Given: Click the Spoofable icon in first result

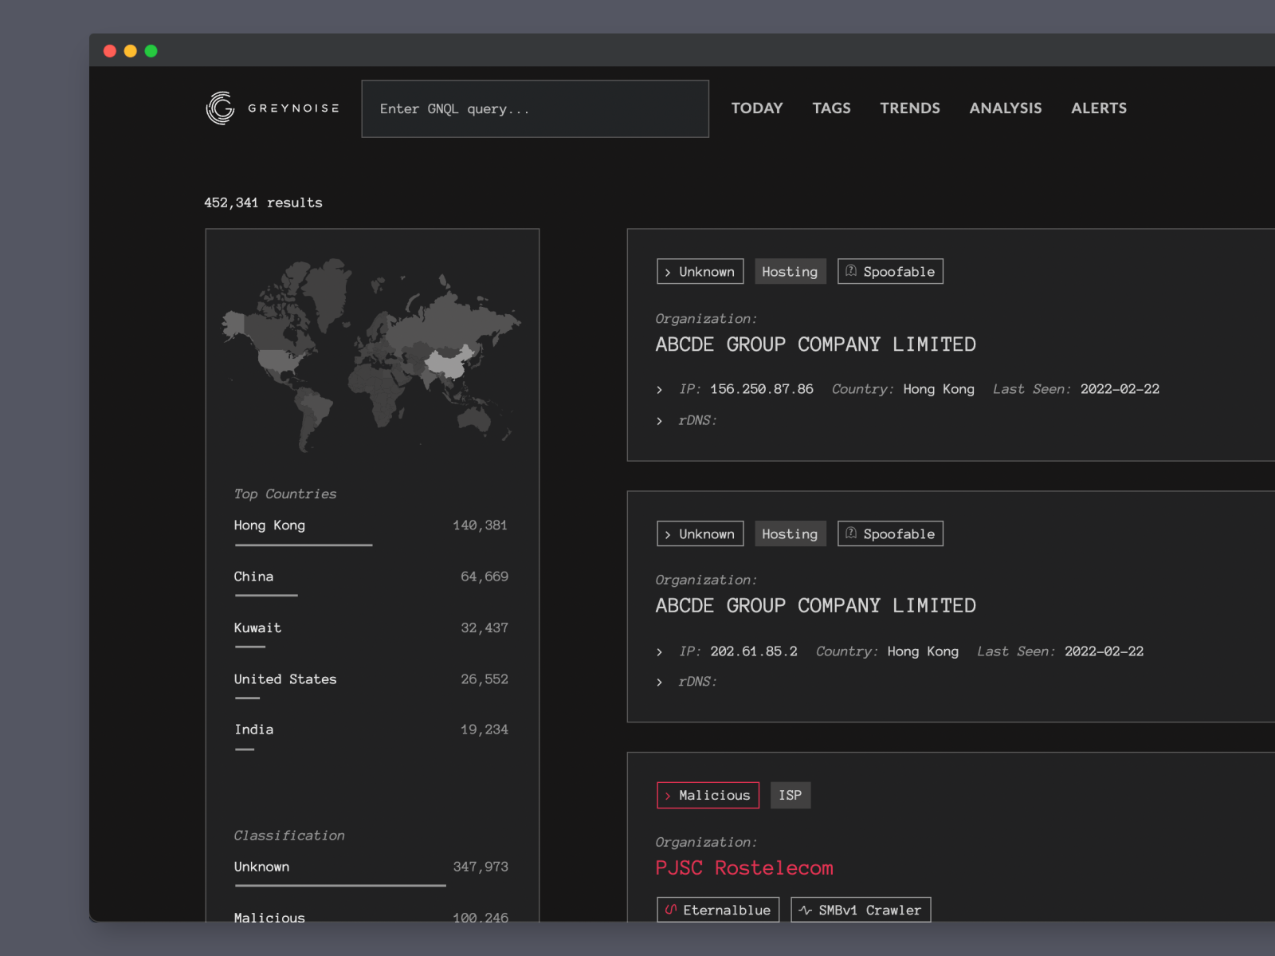Looking at the screenshot, I should coord(851,271).
